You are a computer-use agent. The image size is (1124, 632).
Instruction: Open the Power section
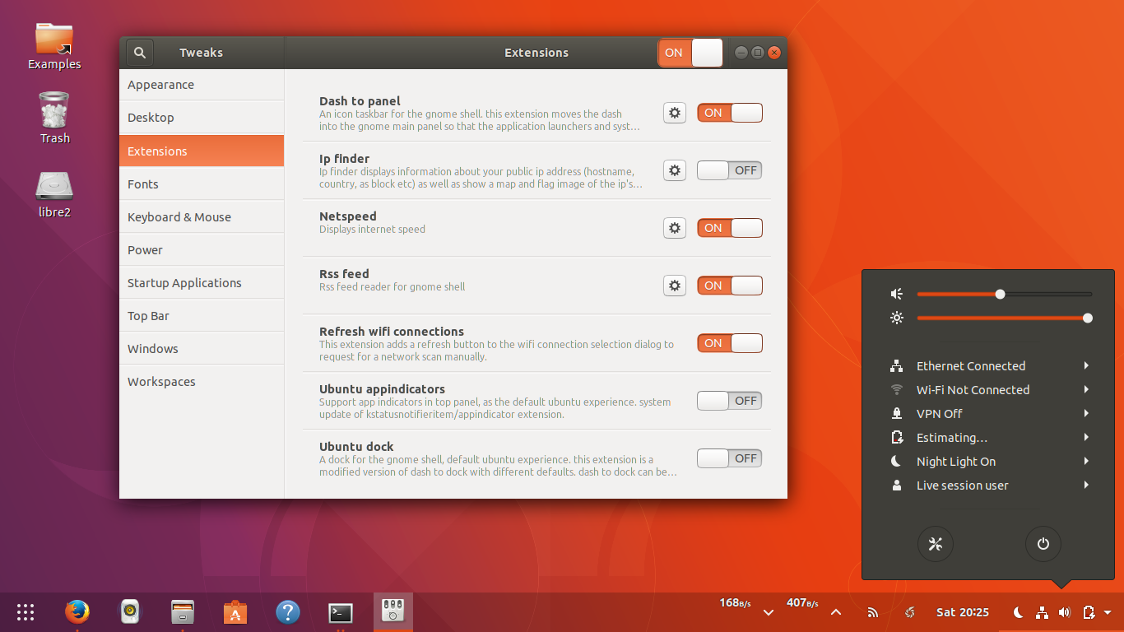[x=202, y=250]
